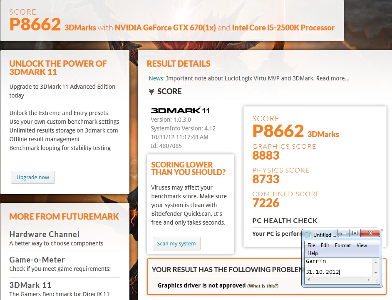This screenshot has height=300, width=392.
Task: Click Notepad's vertical scrollbar down arrow
Action: [376, 272]
